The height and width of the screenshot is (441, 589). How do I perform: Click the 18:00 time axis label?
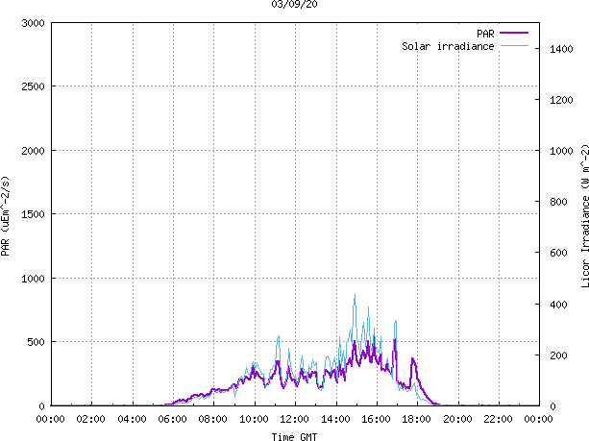[x=417, y=419]
